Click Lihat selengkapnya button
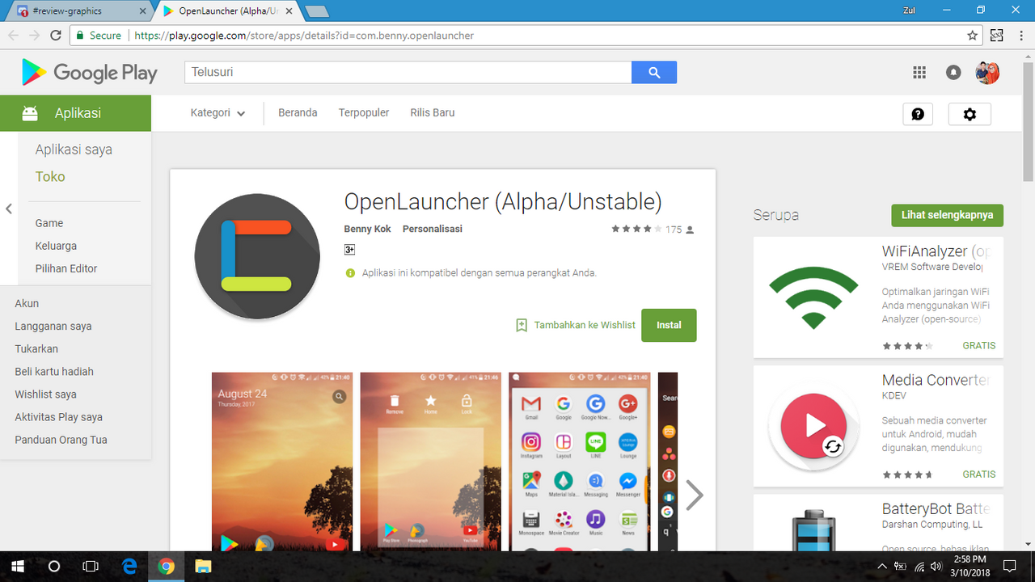The width and height of the screenshot is (1035, 582). pyautogui.click(x=947, y=215)
